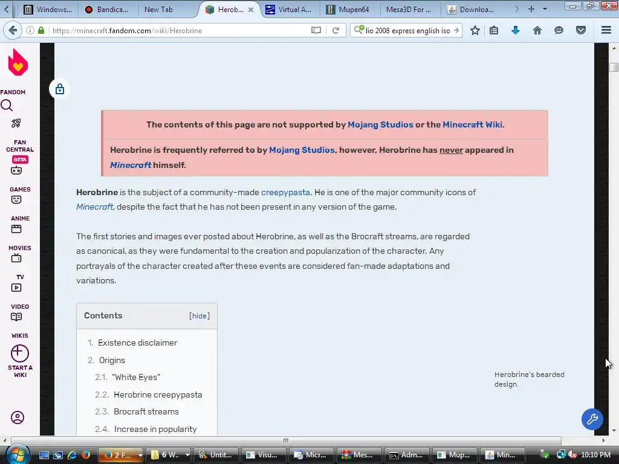
Task: Toggle reader view in the address bar
Action: pos(316,30)
